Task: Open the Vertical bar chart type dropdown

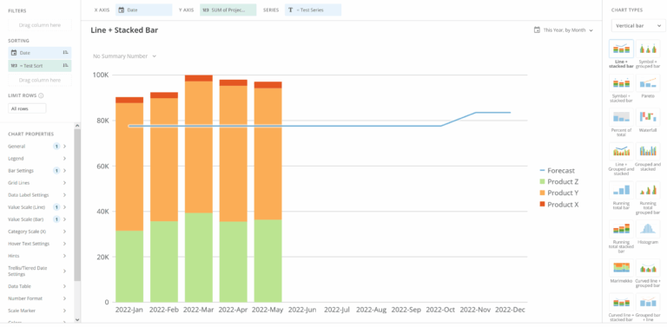Action: 638,26
